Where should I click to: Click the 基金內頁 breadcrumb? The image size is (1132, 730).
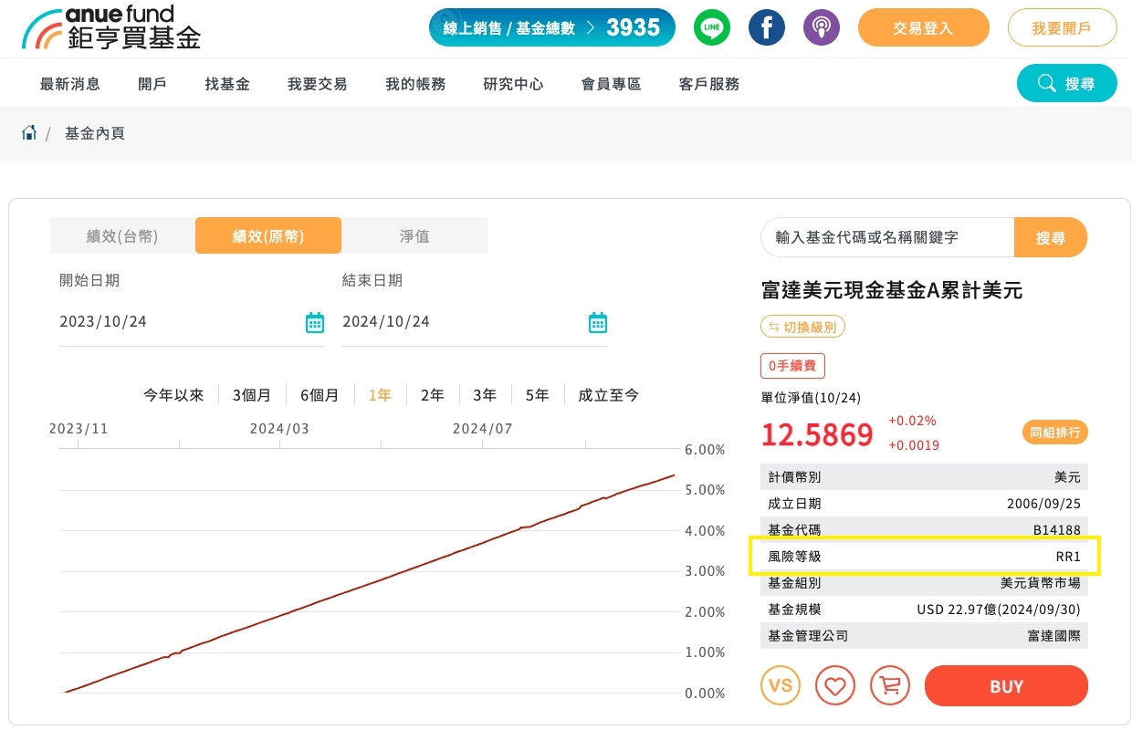click(x=95, y=133)
